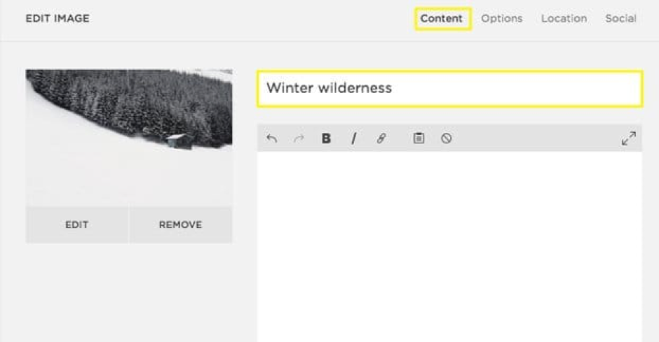This screenshot has width=659, height=342.
Task: Click the remove formatting icon
Action: coord(447,138)
